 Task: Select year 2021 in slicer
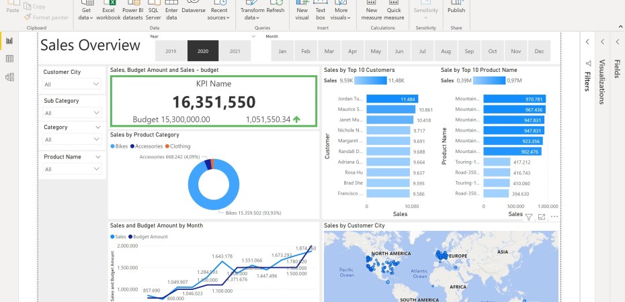(235, 51)
